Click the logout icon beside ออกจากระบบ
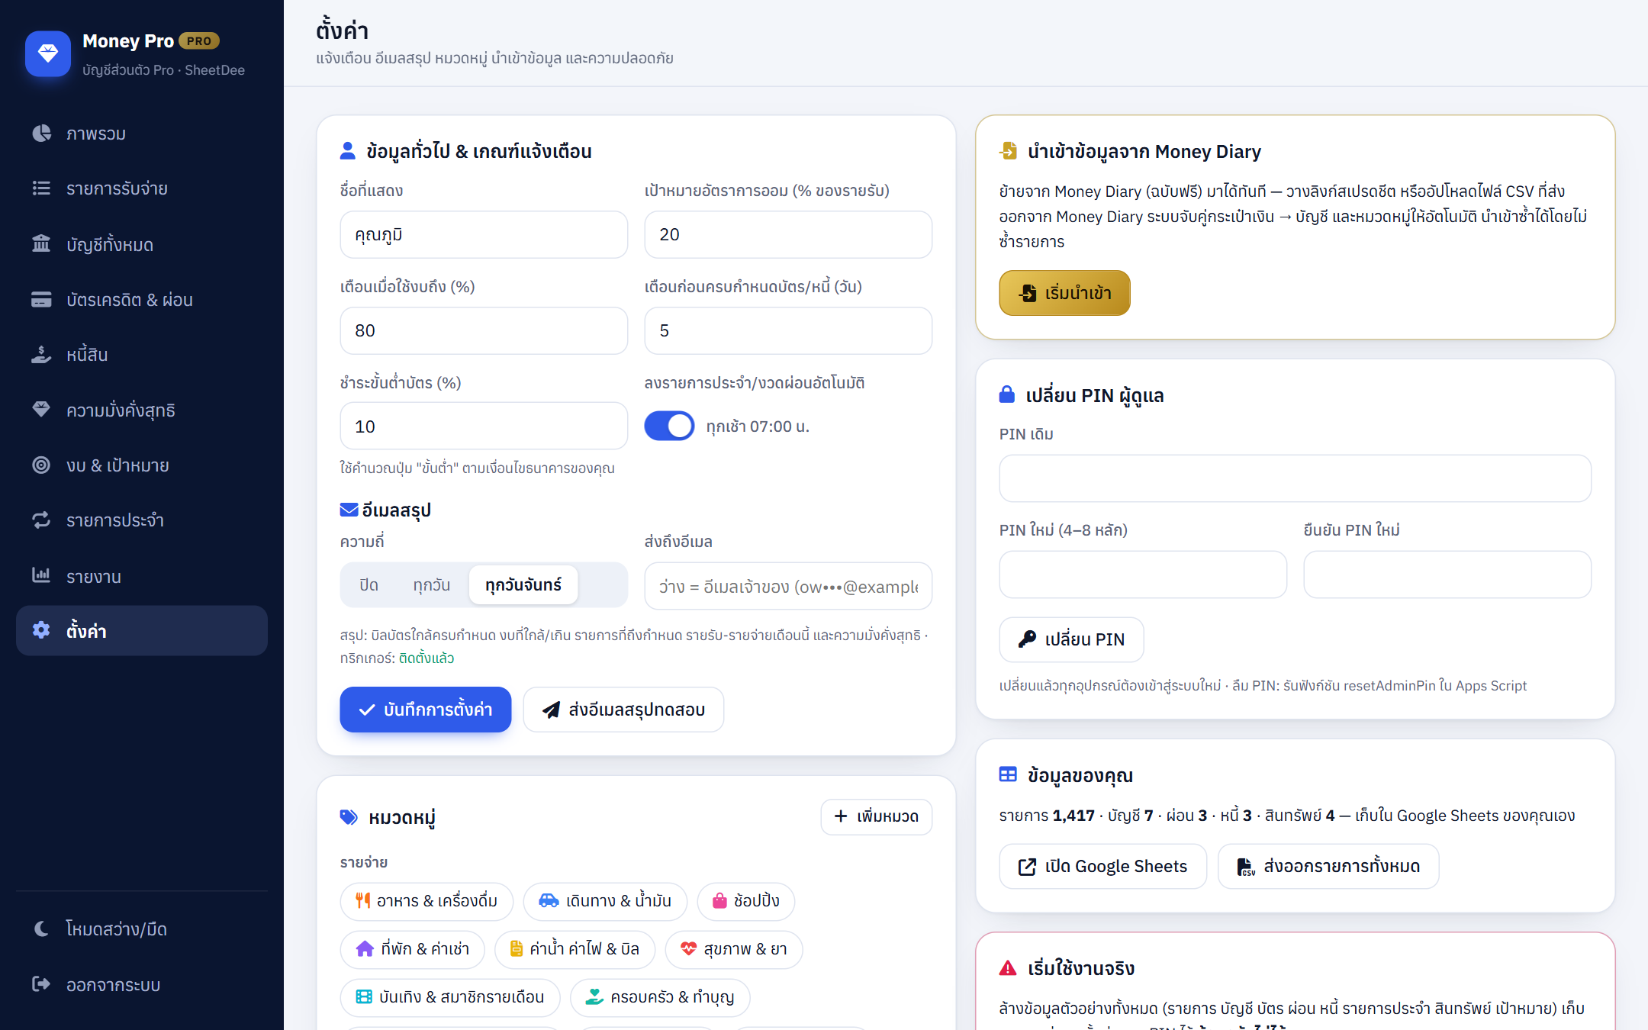The height and width of the screenshot is (1030, 1648). tap(41, 984)
